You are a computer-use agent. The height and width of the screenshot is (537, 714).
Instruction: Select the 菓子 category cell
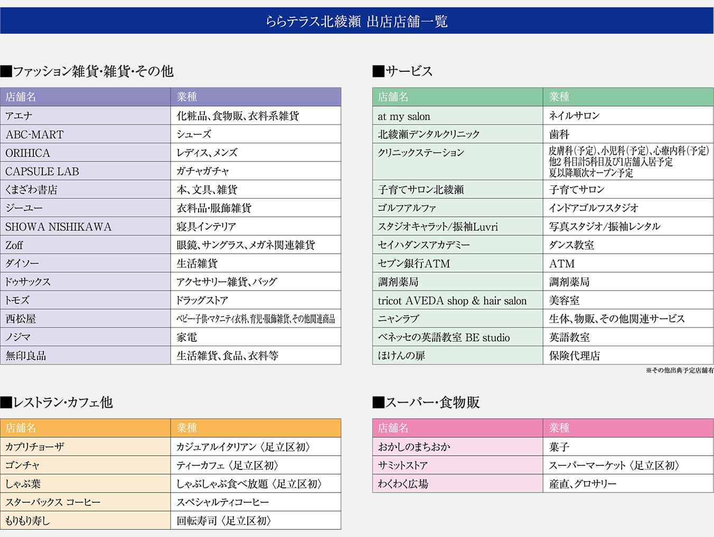tap(628, 447)
